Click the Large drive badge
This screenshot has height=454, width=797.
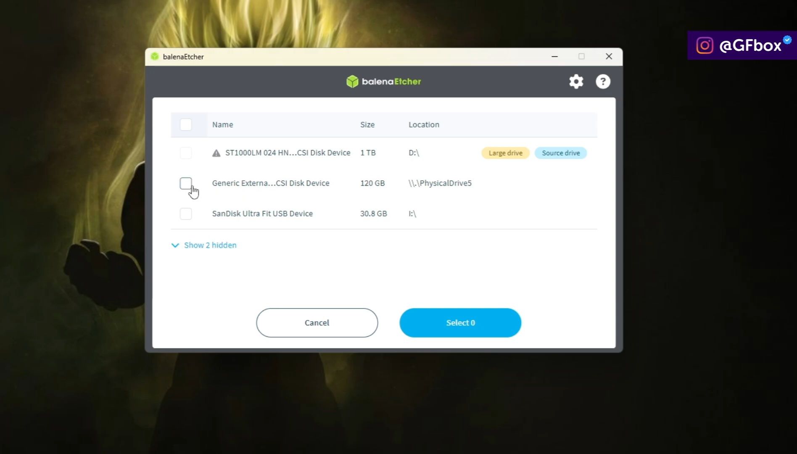(x=505, y=153)
